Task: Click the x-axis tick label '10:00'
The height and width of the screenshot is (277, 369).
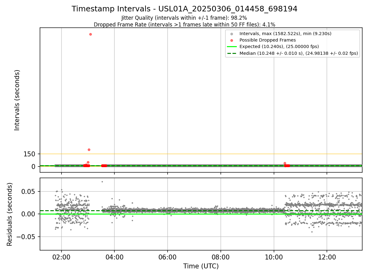Action: [x=274, y=257]
